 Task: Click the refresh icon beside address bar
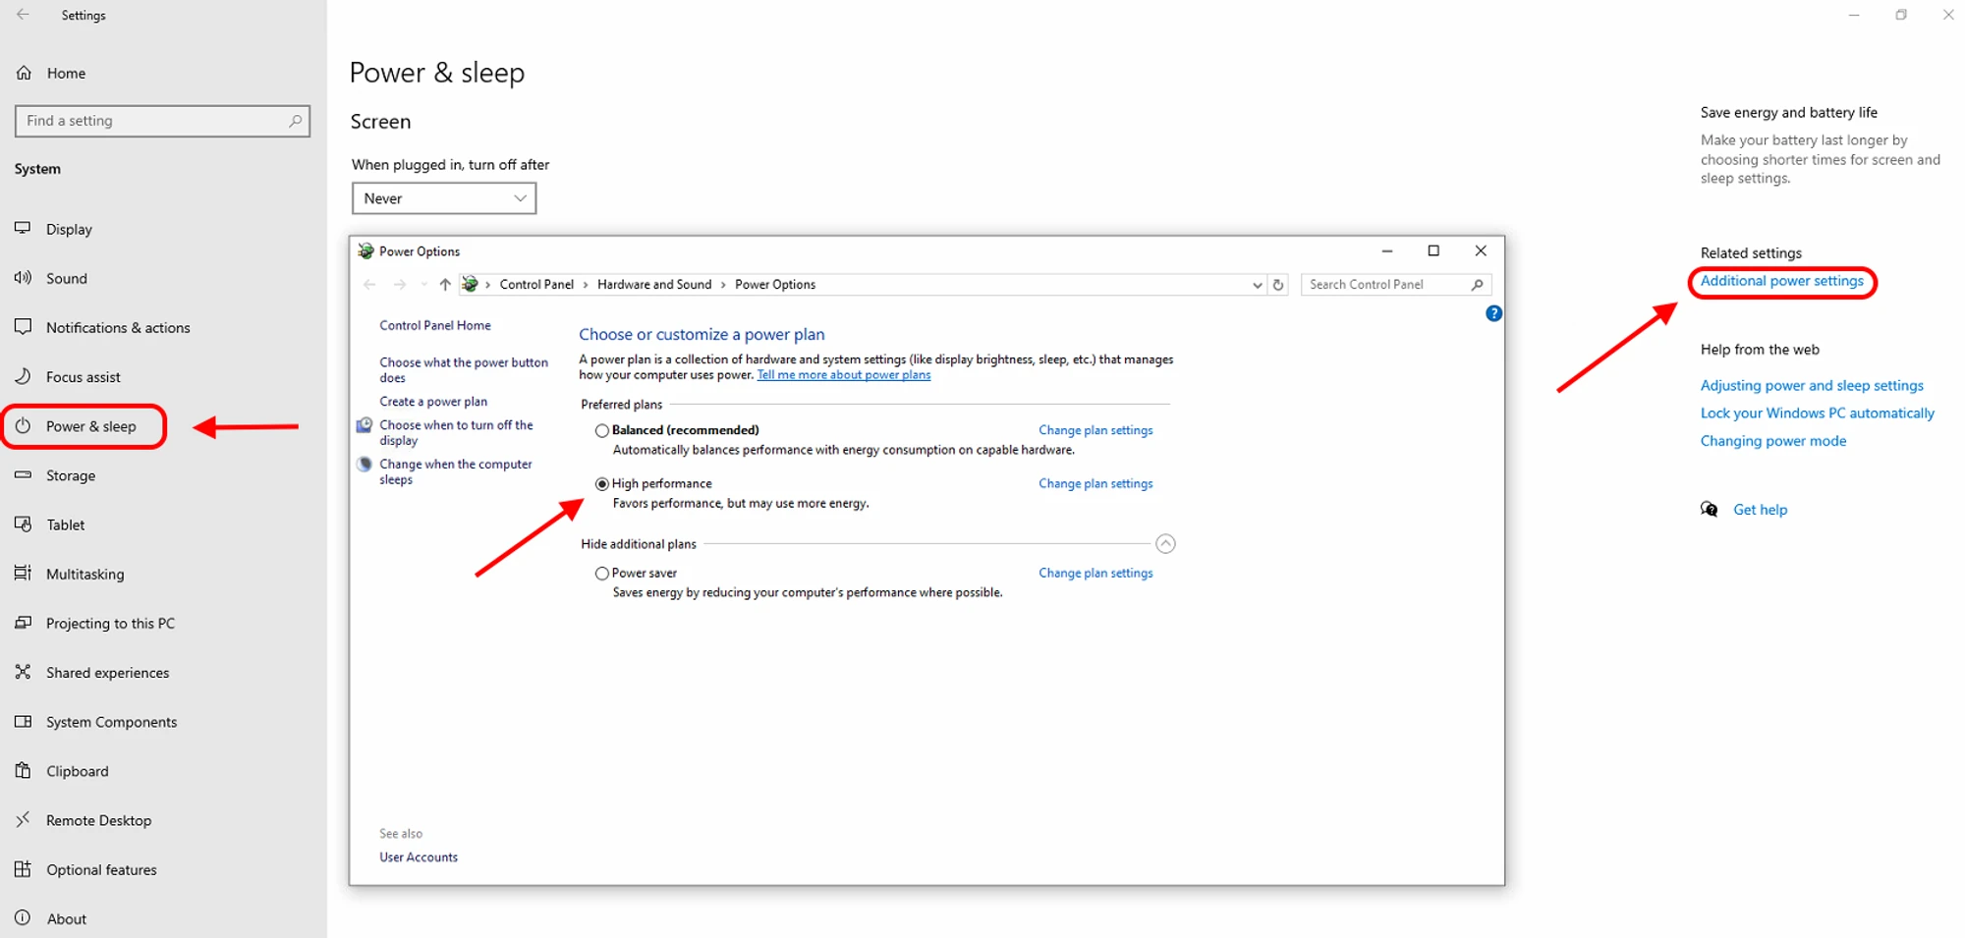point(1278,285)
